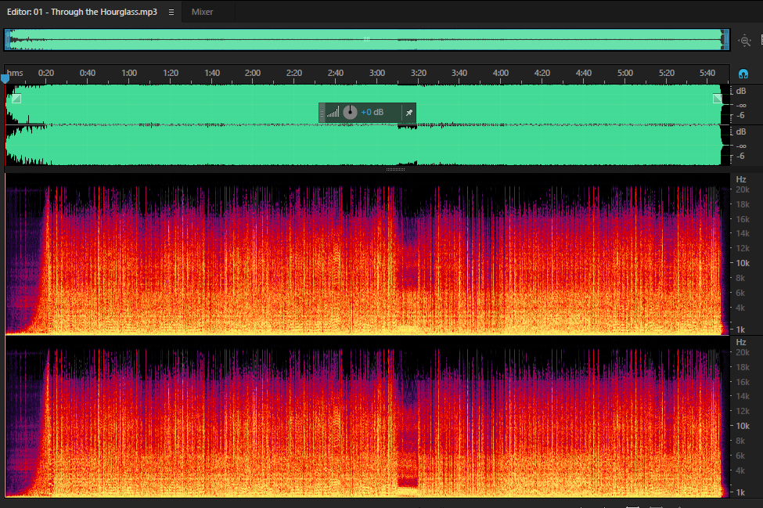Toggle the blue headphone icon beside ruler

743,74
